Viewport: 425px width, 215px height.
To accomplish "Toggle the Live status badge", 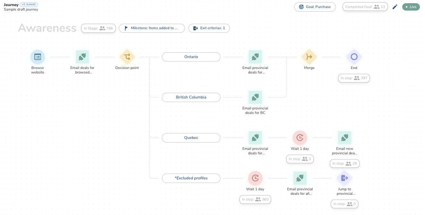I will tap(411, 7).
